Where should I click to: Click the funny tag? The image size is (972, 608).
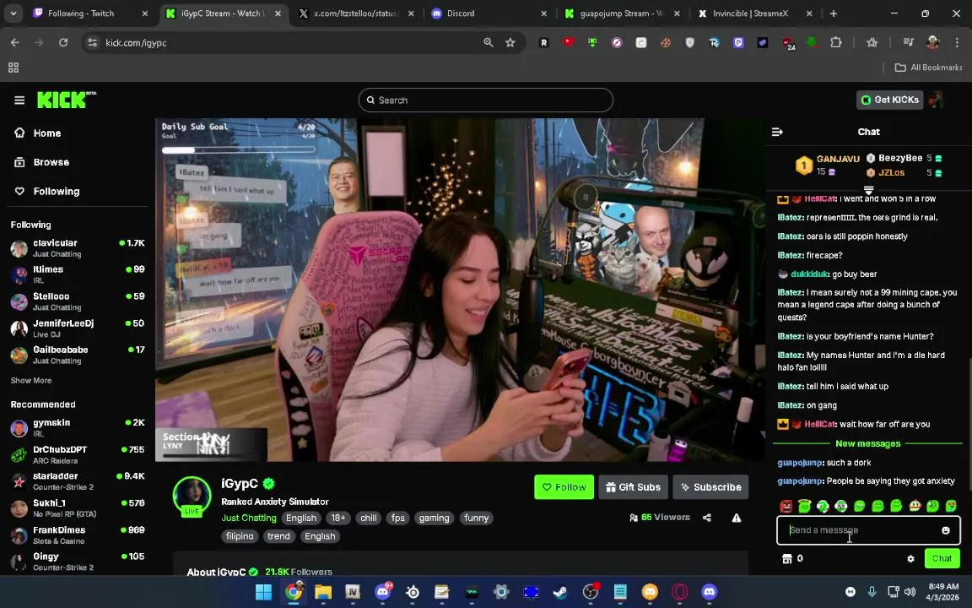click(x=476, y=518)
